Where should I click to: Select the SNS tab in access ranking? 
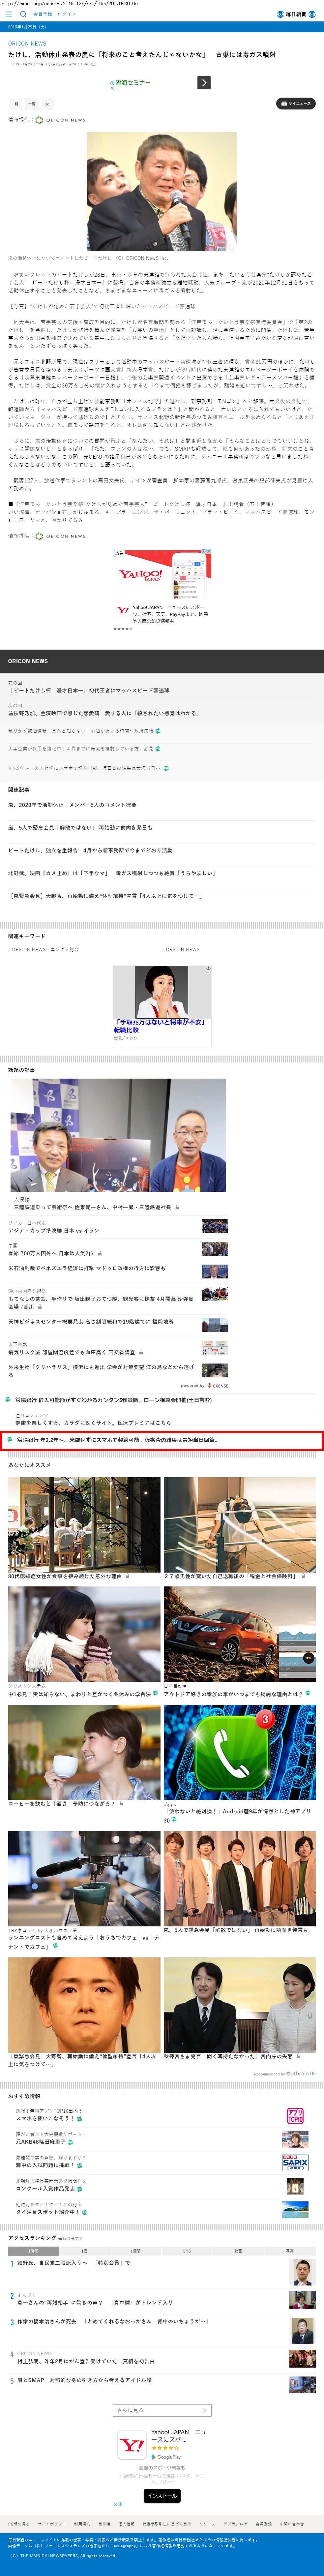coord(187,2251)
